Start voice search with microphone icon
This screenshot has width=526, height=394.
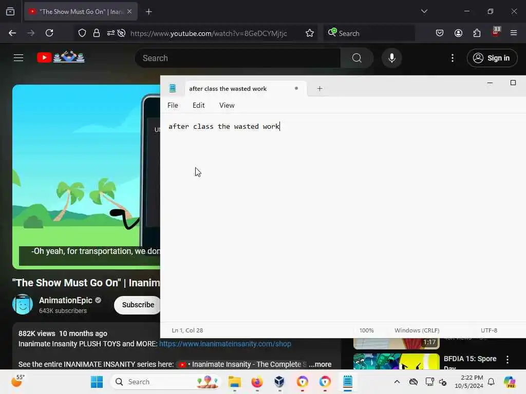[391, 58]
